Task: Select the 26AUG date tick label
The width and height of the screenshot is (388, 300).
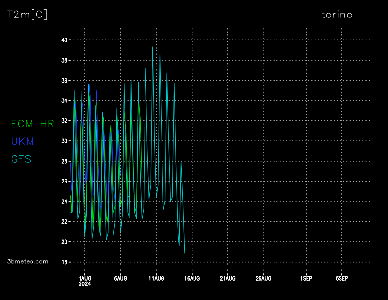Action: click(263, 278)
